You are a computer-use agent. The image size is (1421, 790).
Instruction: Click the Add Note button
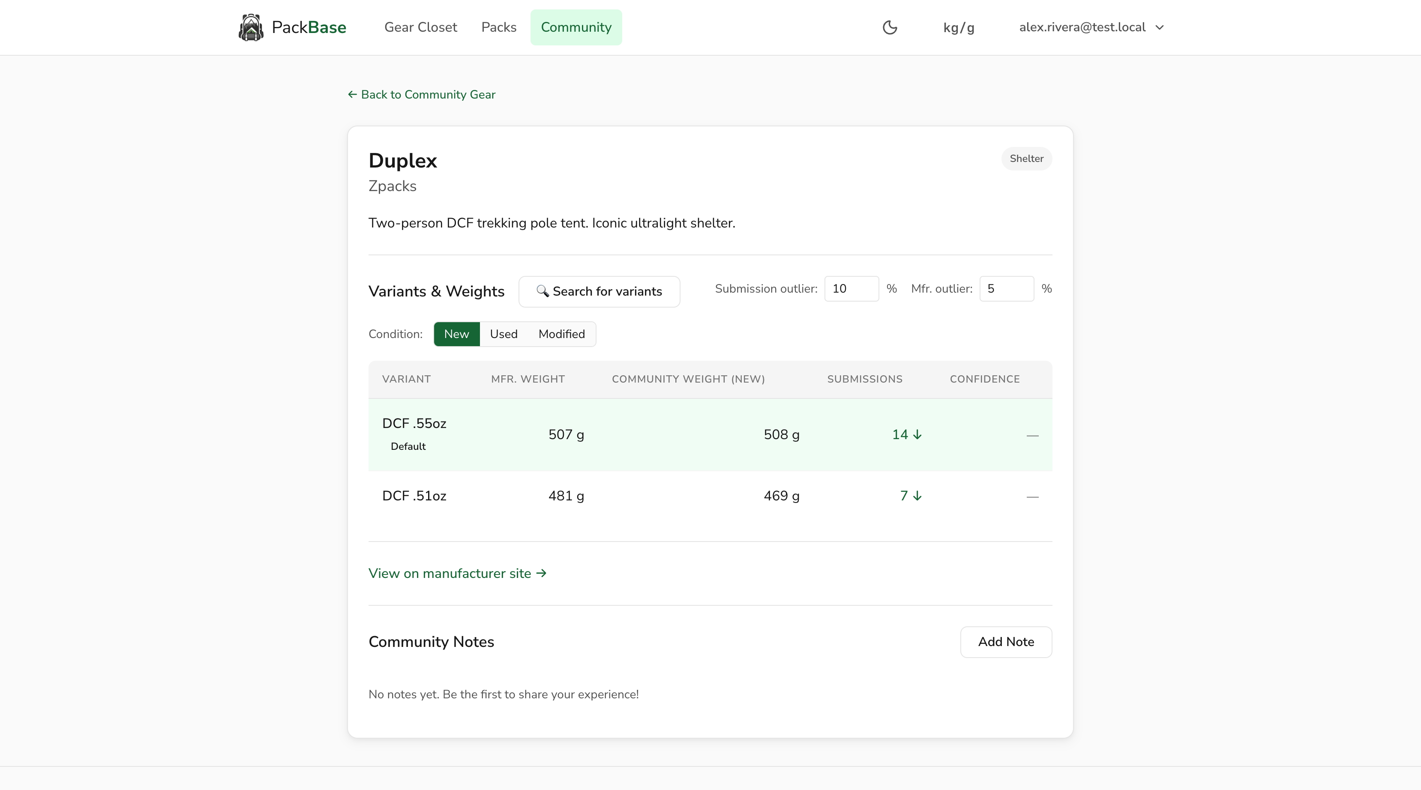[1006, 642]
